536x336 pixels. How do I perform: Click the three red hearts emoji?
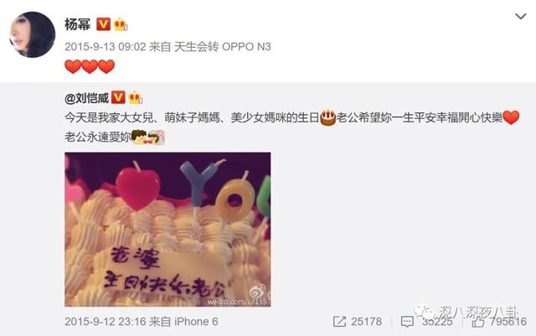[90, 66]
